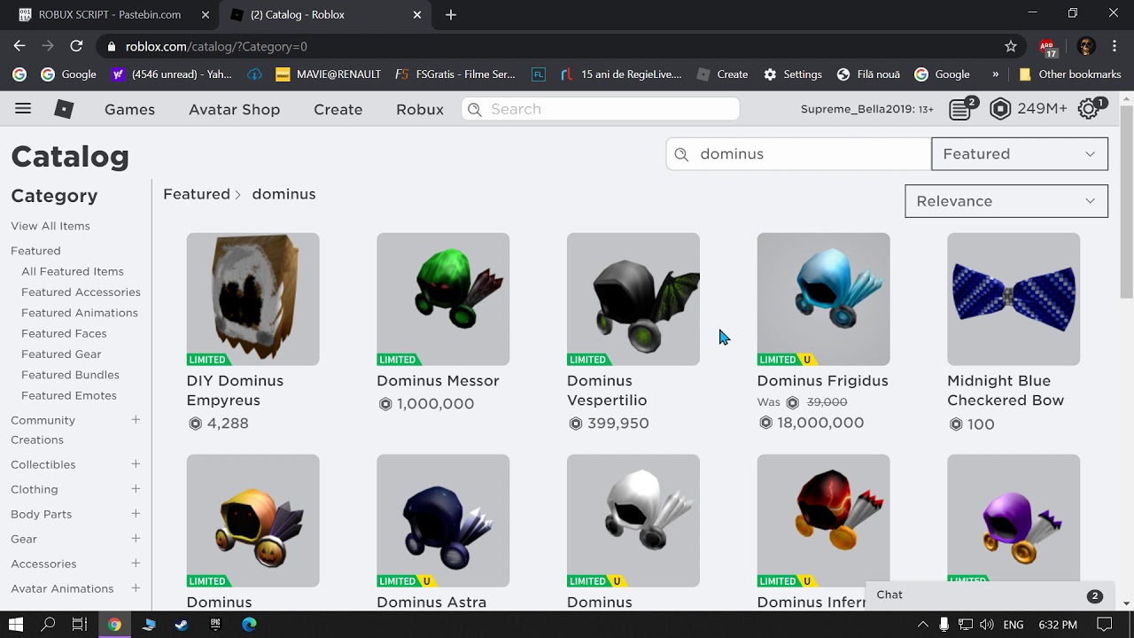Switch to the ROBUX SCRIPT Pastebin tab
1134x638 pixels.
pyautogui.click(x=110, y=15)
